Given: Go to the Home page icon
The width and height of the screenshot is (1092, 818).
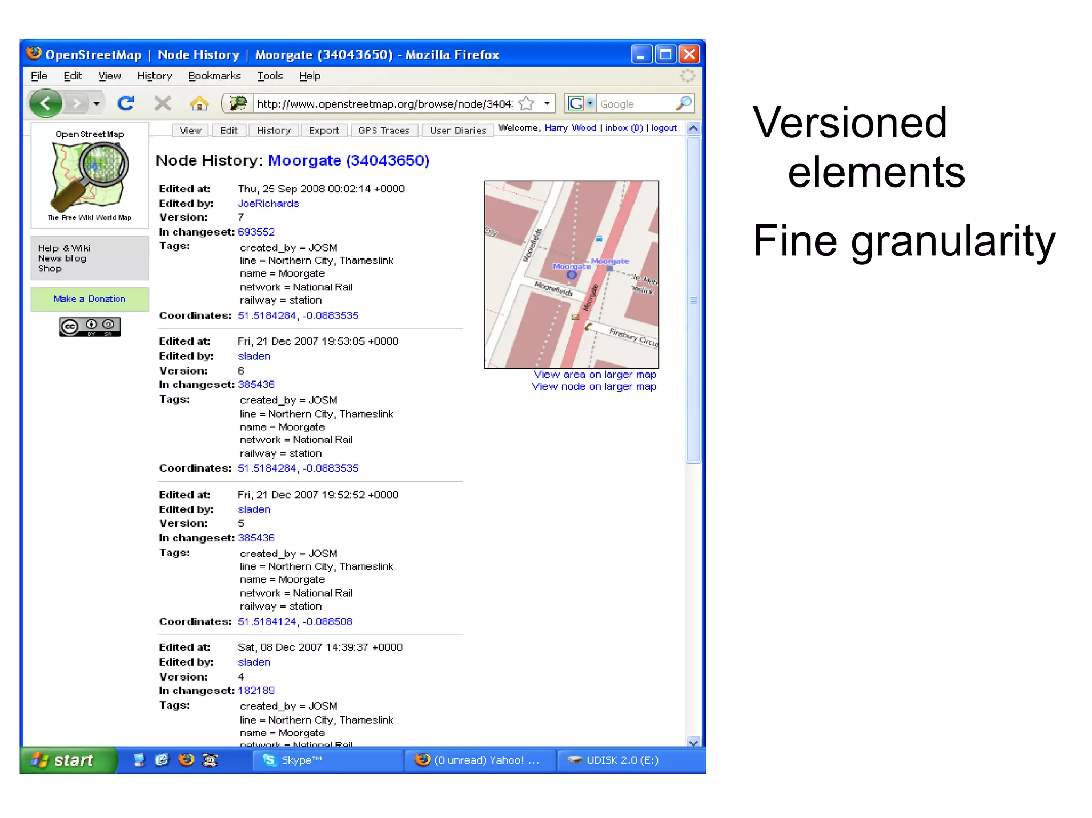Looking at the screenshot, I should [199, 103].
